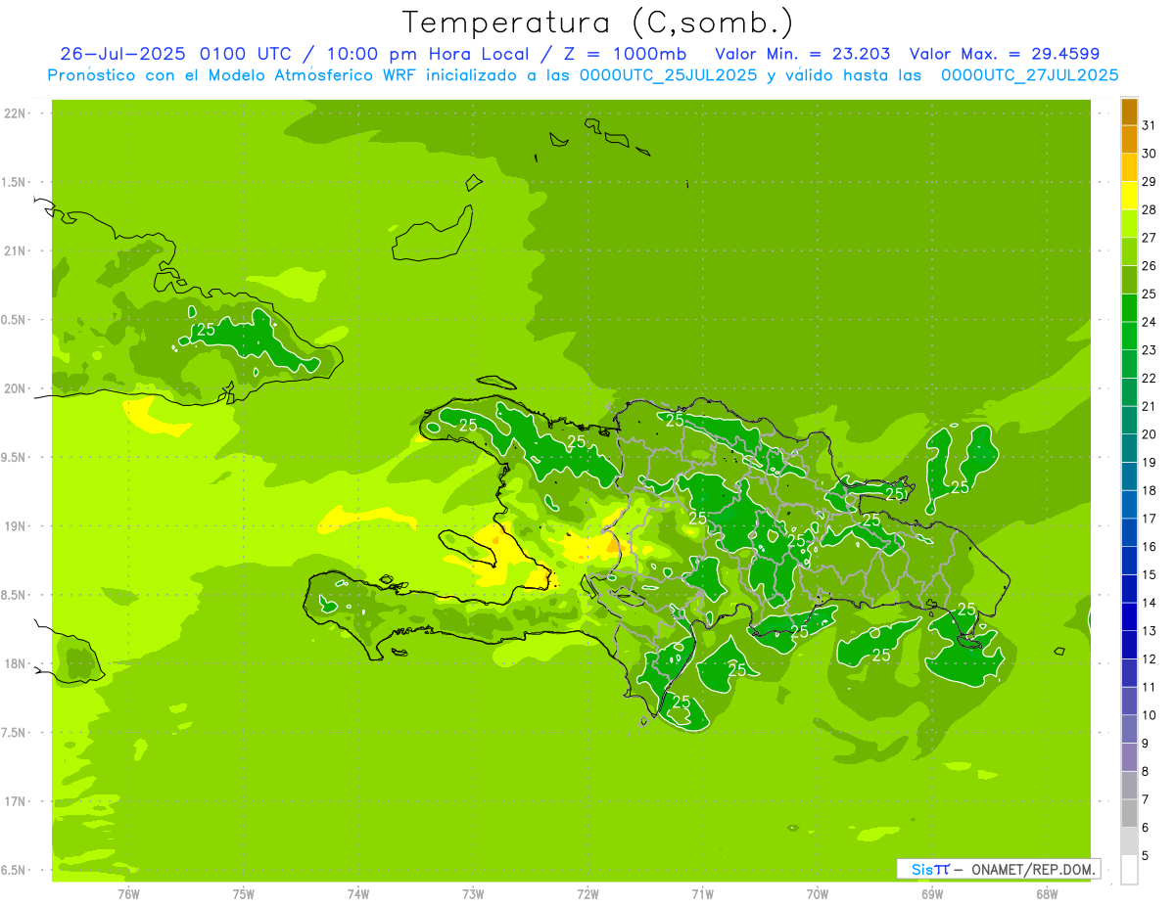Click the '69W' longitude axis label
The width and height of the screenshot is (1175, 907).
(932, 893)
